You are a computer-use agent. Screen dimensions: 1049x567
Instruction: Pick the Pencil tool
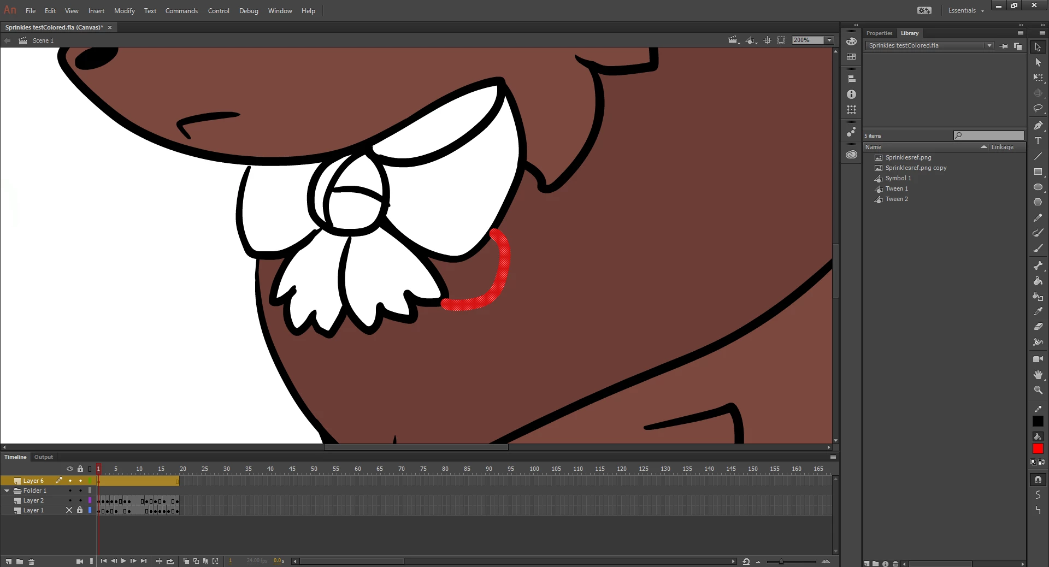pos(1038,217)
